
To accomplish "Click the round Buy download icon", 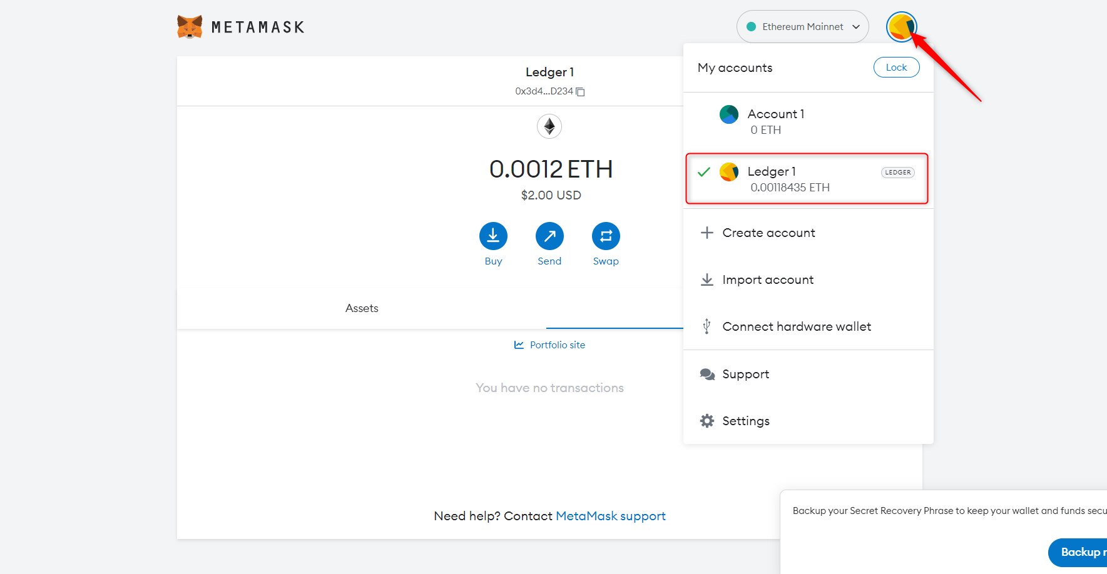I will pyautogui.click(x=493, y=236).
